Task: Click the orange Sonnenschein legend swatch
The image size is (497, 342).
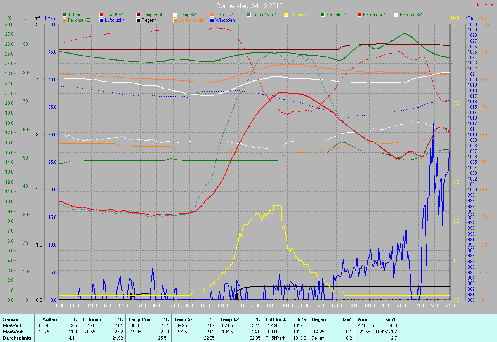Action: coord(175,20)
